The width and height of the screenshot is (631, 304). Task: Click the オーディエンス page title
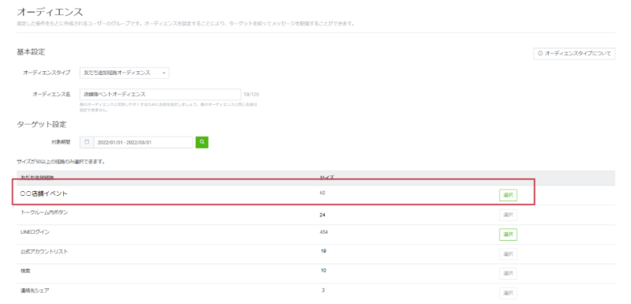pyautogui.click(x=50, y=12)
